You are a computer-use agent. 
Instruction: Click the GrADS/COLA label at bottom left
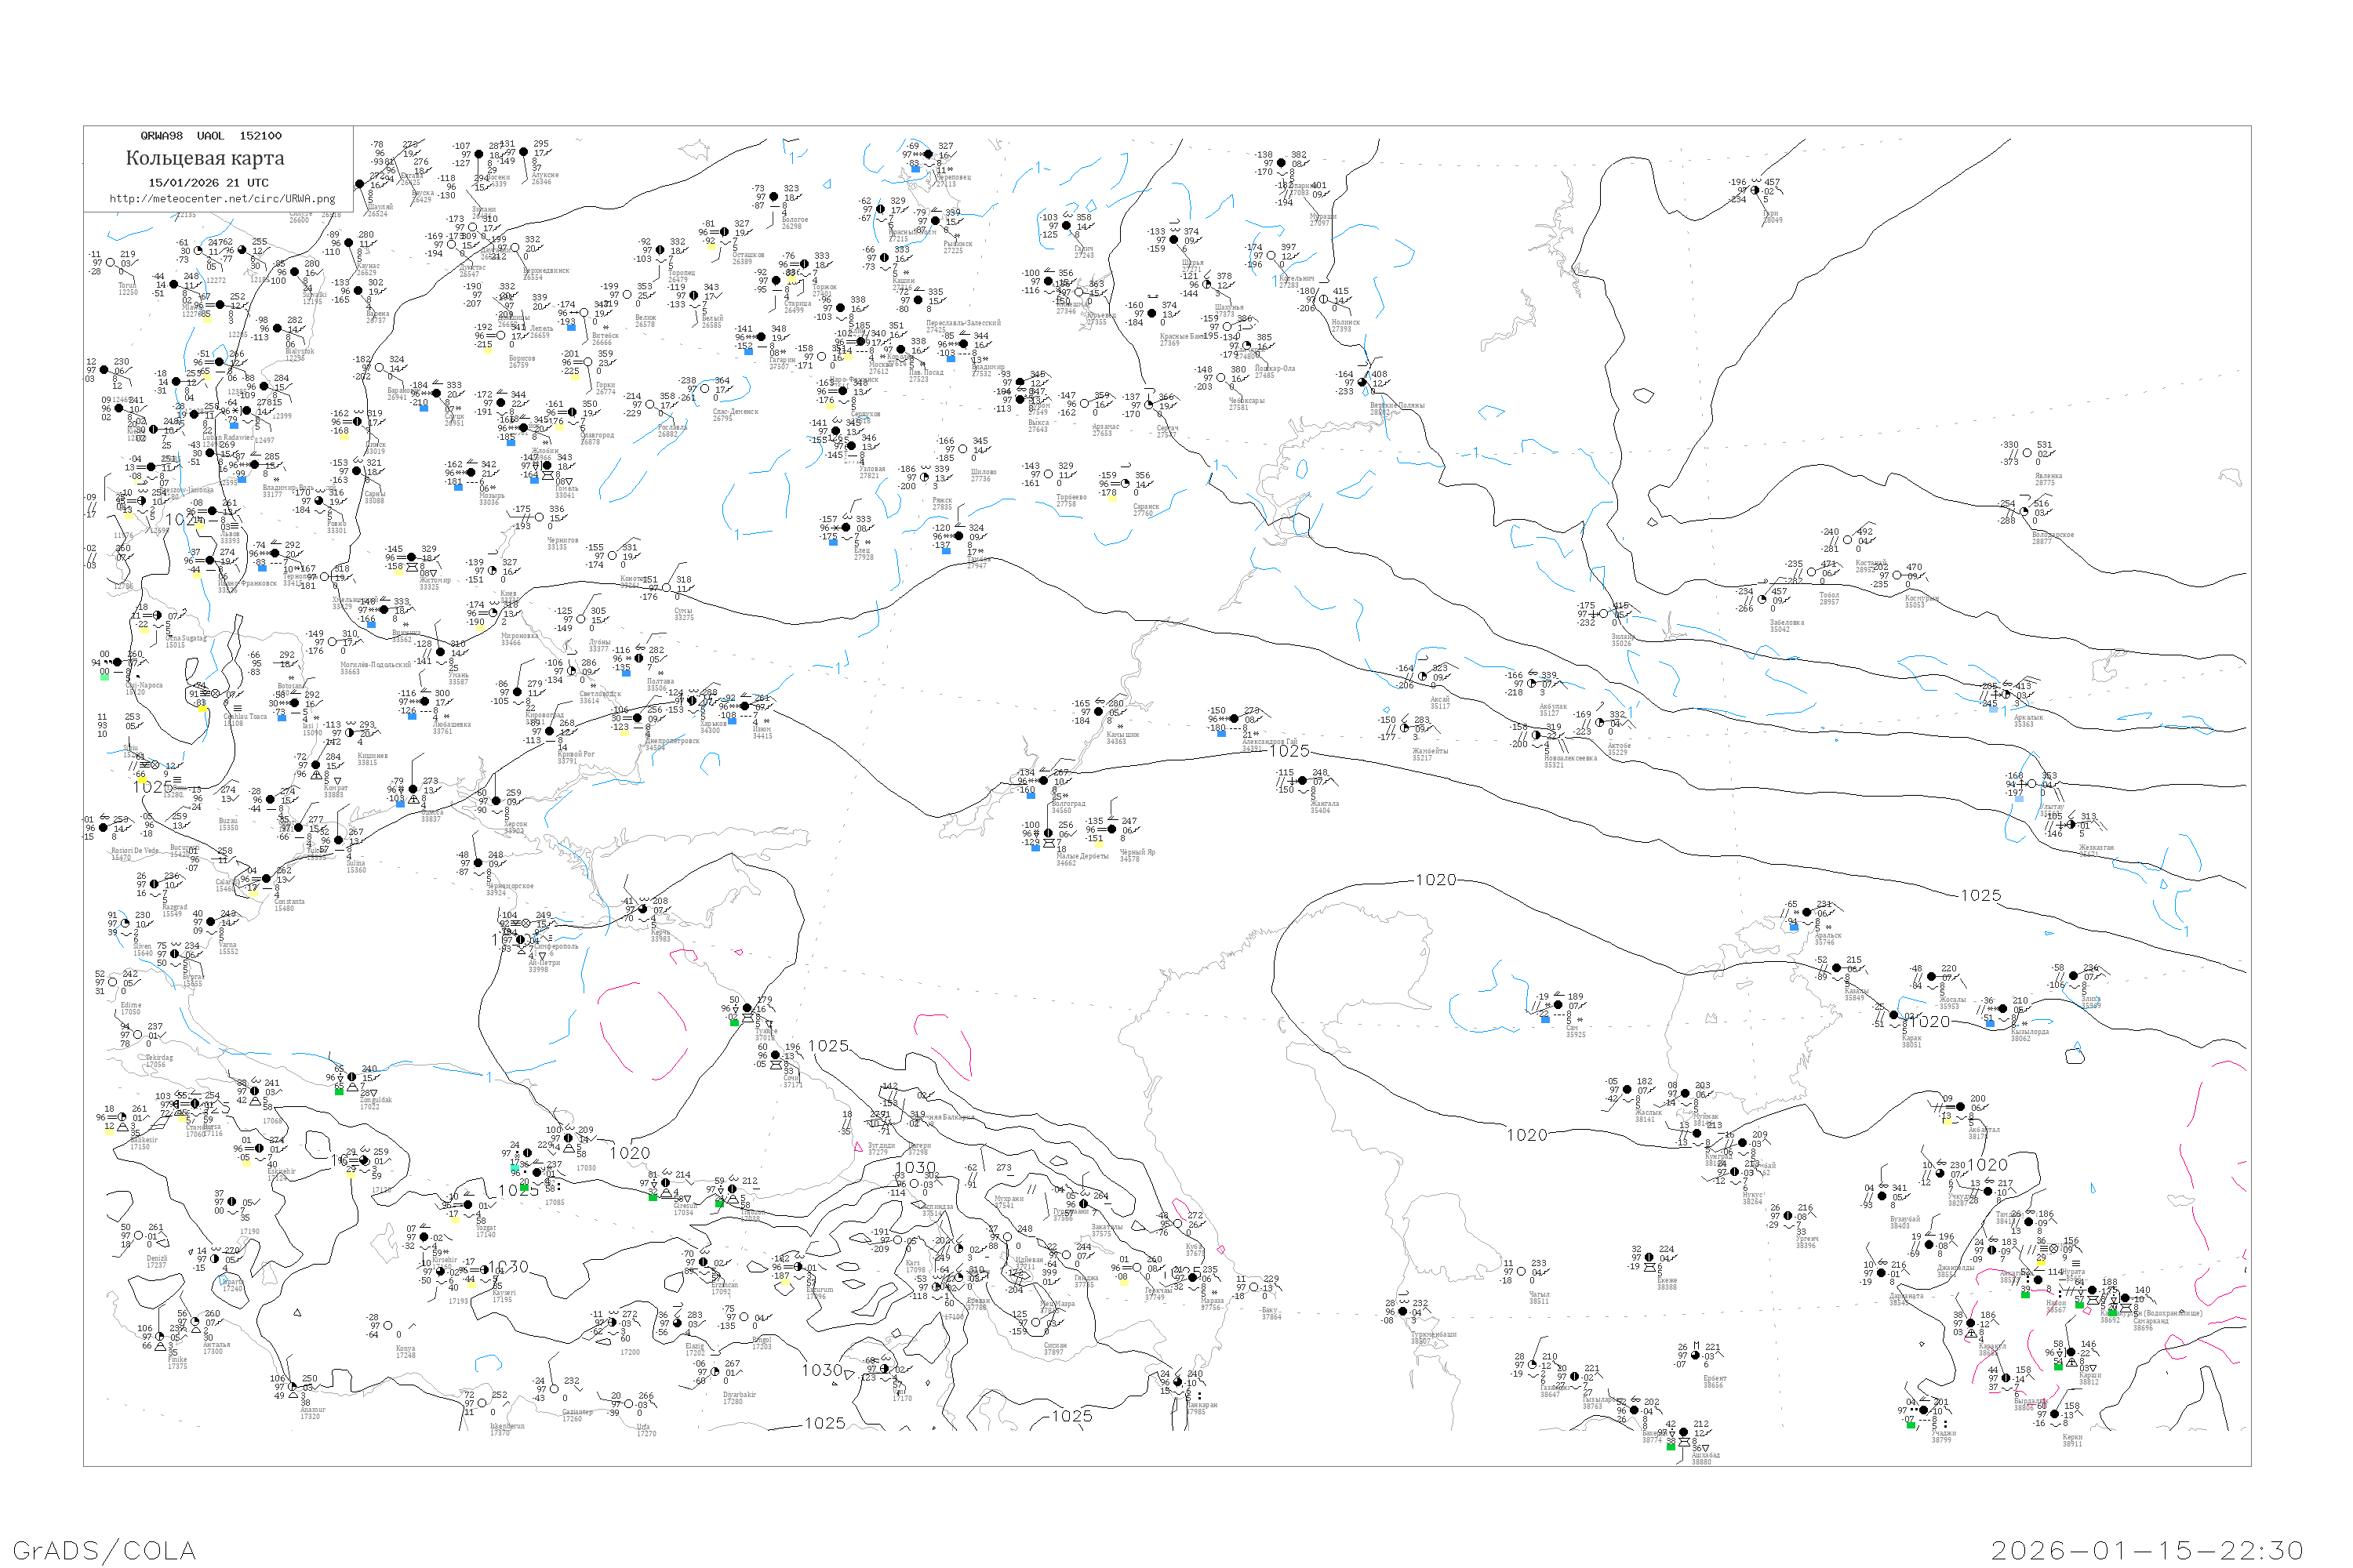(x=104, y=1550)
